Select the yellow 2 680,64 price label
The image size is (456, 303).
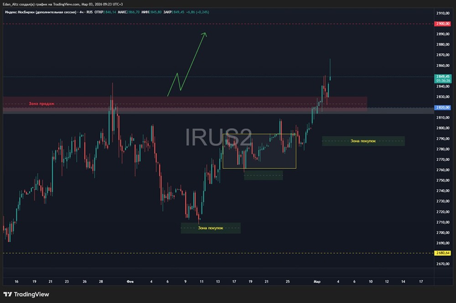click(442, 253)
